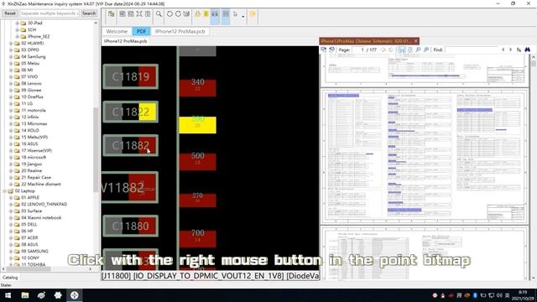Expand the 05 DELL folder

tap(11, 224)
